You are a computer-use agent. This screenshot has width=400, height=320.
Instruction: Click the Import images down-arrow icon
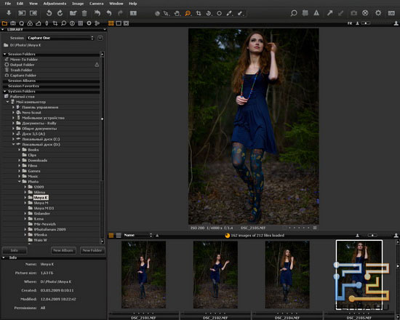(x=9, y=13)
